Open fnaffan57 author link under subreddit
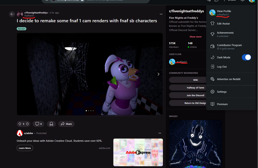The width and height of the screenshot is (258, 168). coord(29,16)
